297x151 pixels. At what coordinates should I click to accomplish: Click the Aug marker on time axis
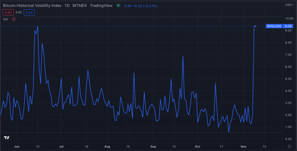pos(107,146)
